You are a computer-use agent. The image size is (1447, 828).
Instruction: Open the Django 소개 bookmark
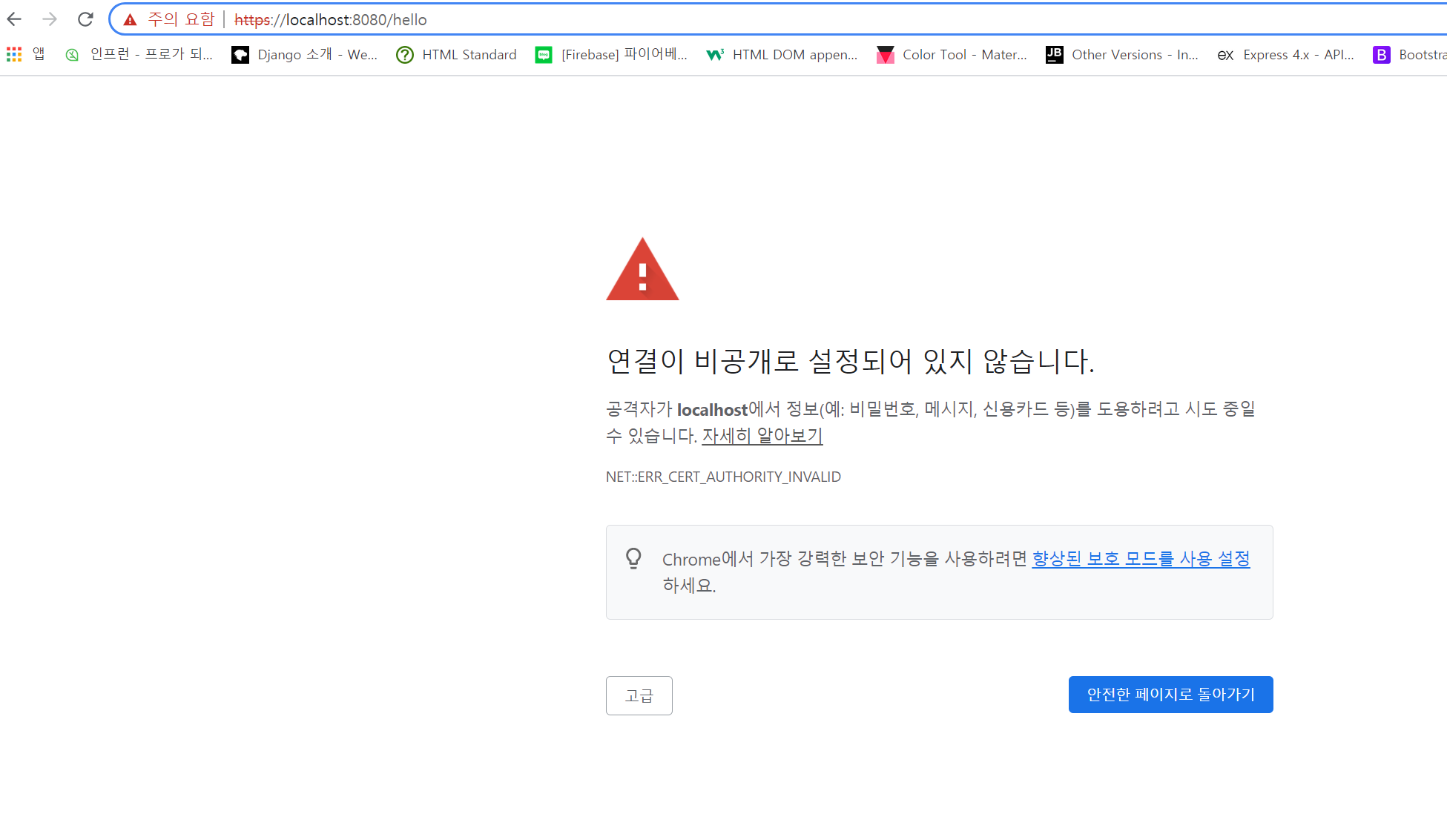[305, 55]
